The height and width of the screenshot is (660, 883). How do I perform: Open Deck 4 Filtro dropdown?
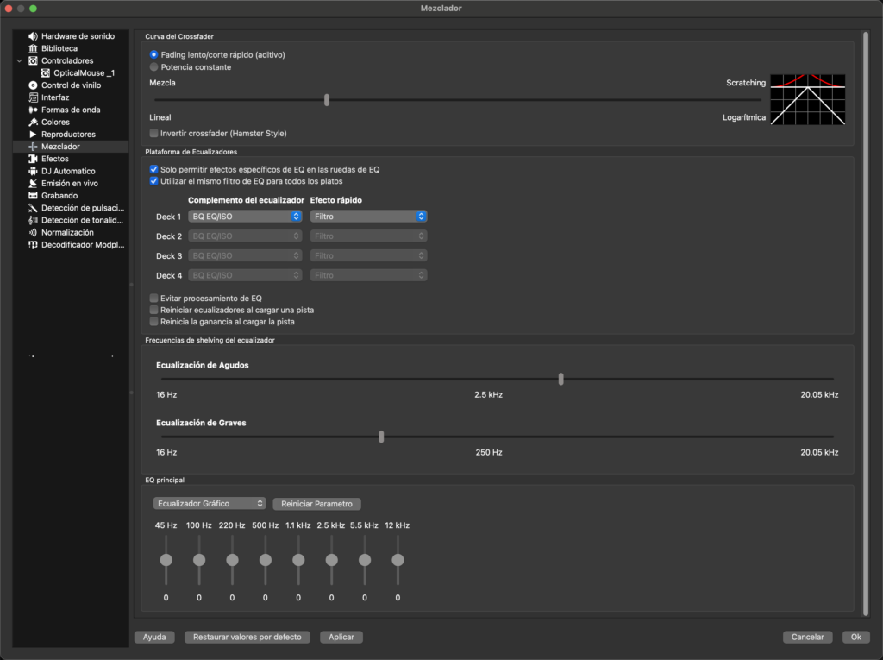coord(368,275)
